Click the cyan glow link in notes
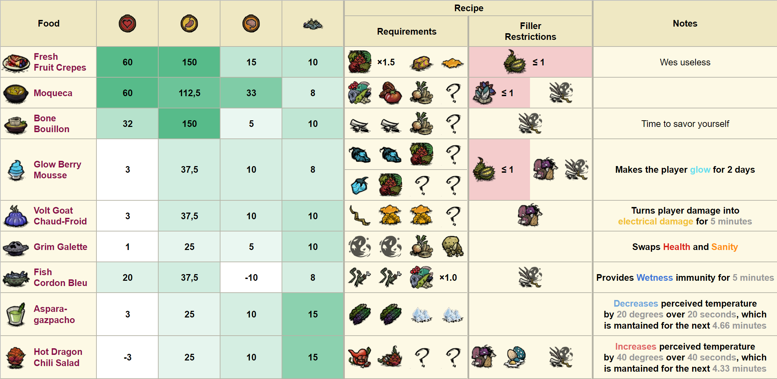This screenshot has width=777, height=379. point(700,170)
